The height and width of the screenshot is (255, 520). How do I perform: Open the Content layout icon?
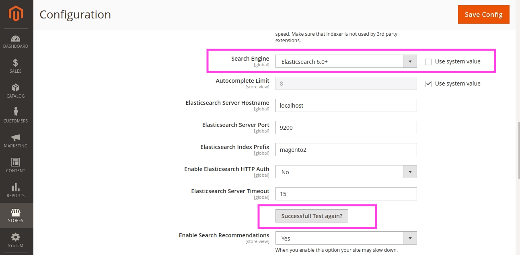(x=16, y=162)
